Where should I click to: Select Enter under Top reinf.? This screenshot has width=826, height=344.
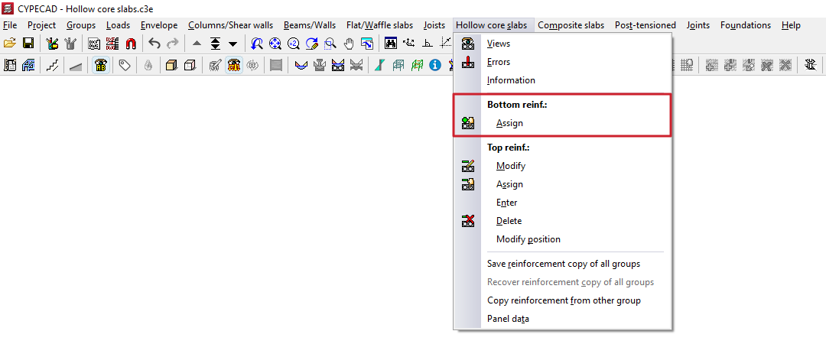tap(562, 203)
